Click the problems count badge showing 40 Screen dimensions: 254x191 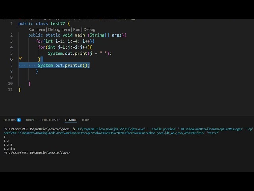click(19, 120)
